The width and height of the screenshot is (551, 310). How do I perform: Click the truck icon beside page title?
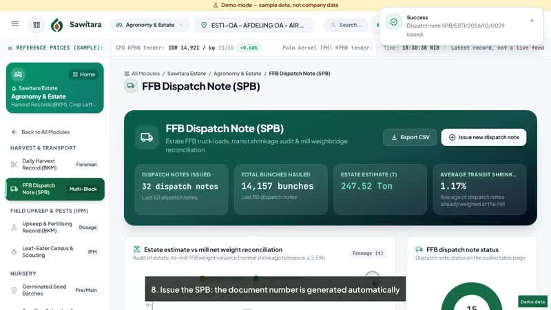[x=131, y=86]
